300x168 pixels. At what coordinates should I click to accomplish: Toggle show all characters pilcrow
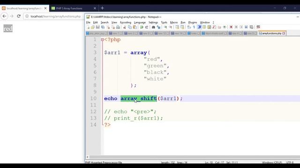pos(194,27)
